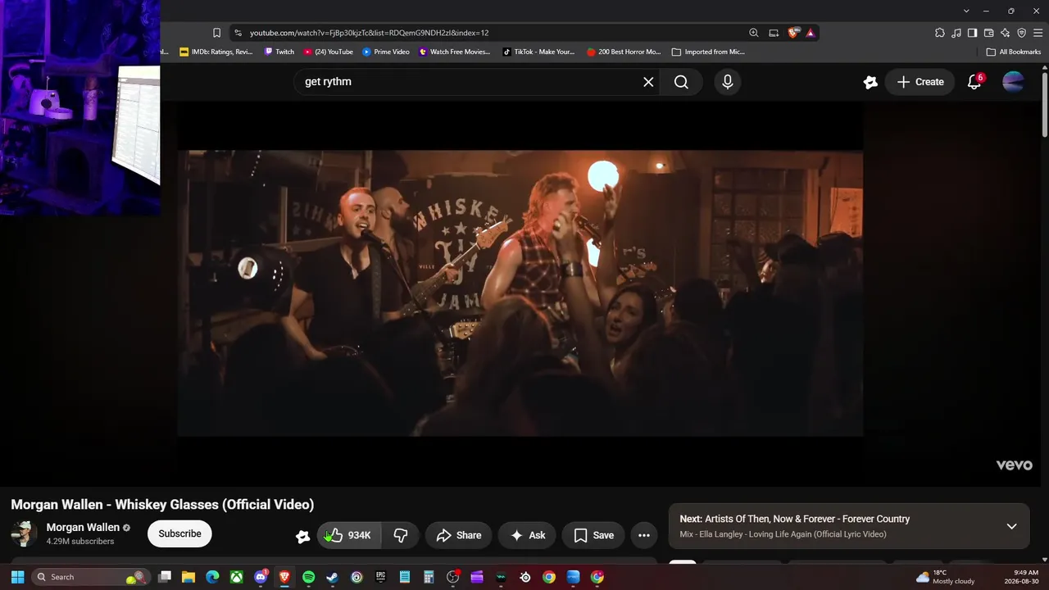Toggle the browser sidebar panel
Screen dimensions: 1049x590
[x=973, y=33]
